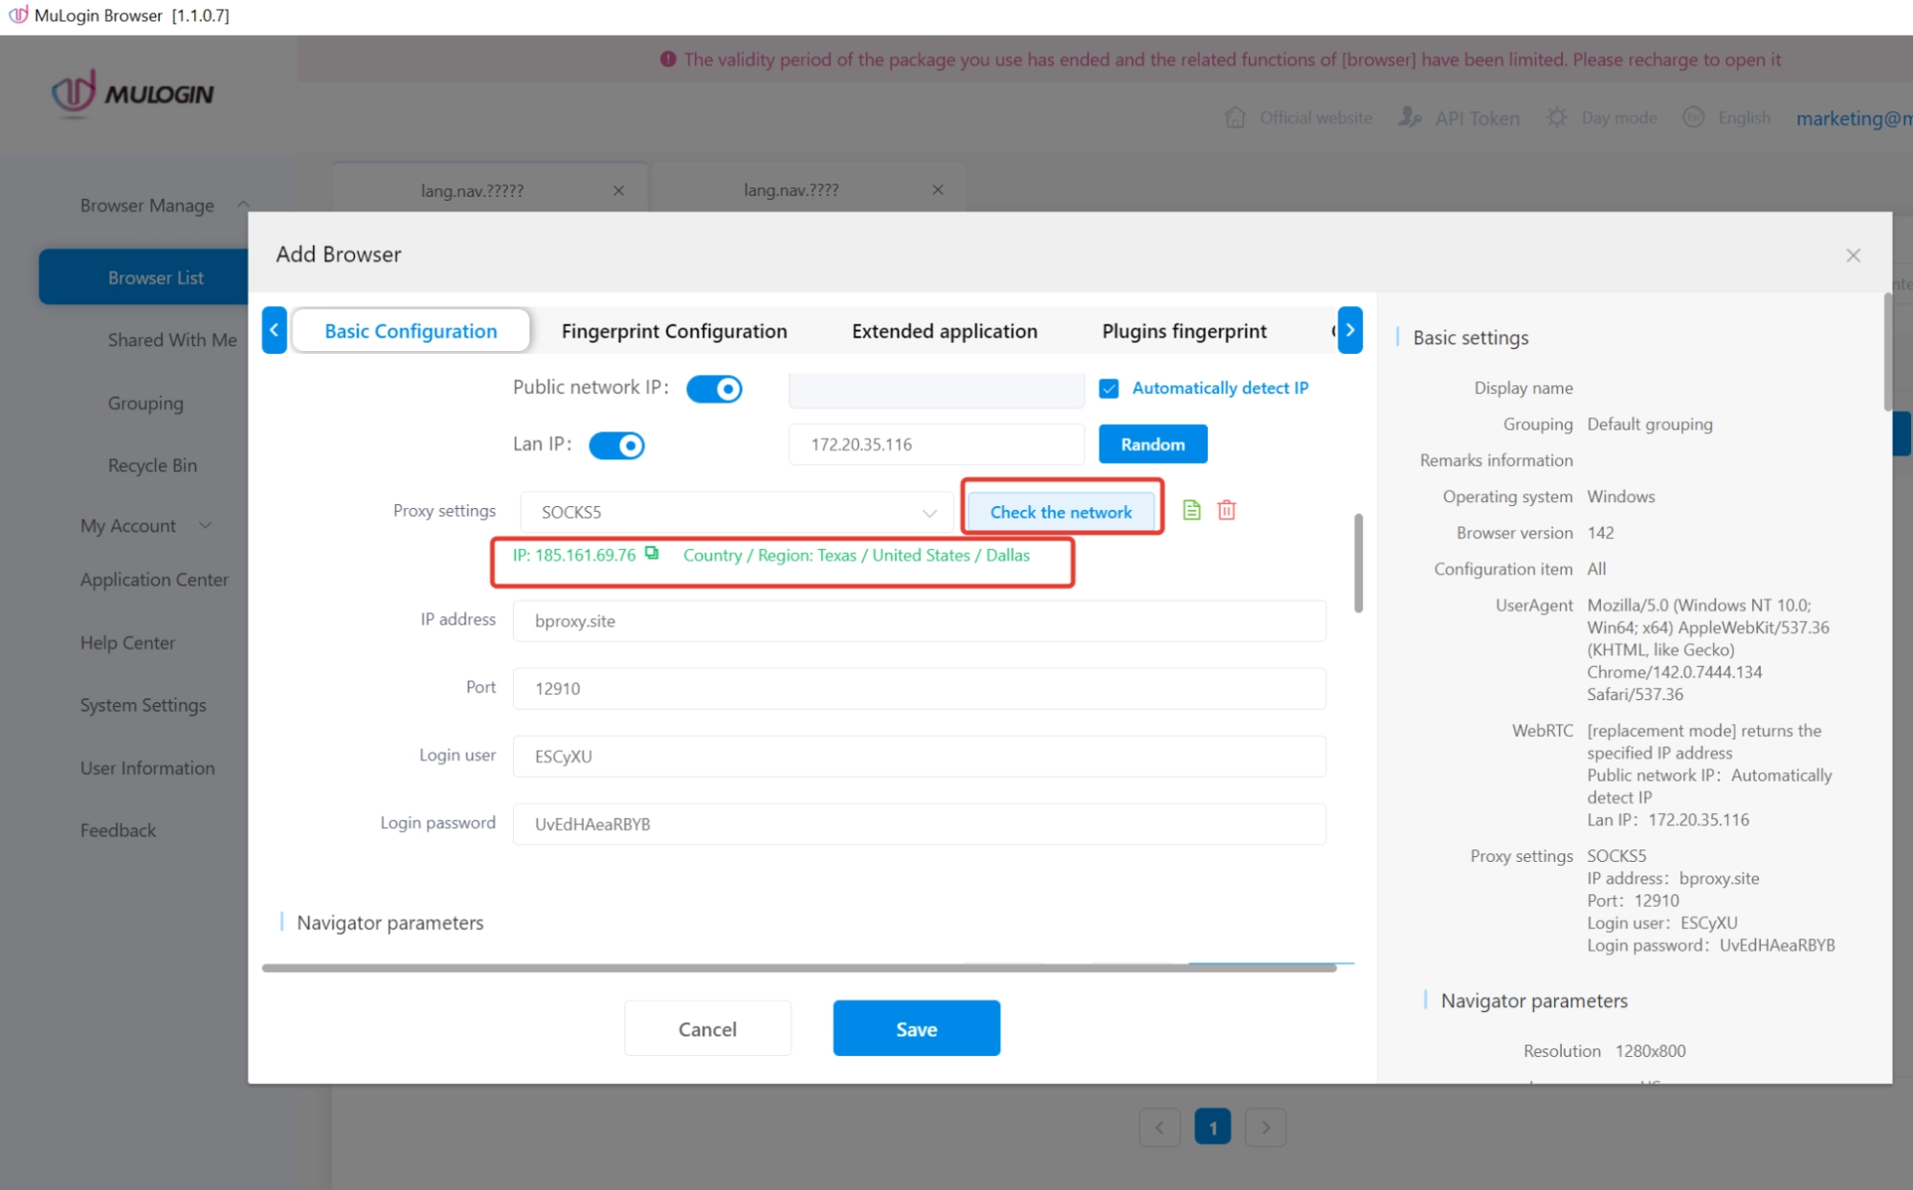The image size is (1913, 1190).
Task: Click the Official website home icon
Action: [1235, 117]
